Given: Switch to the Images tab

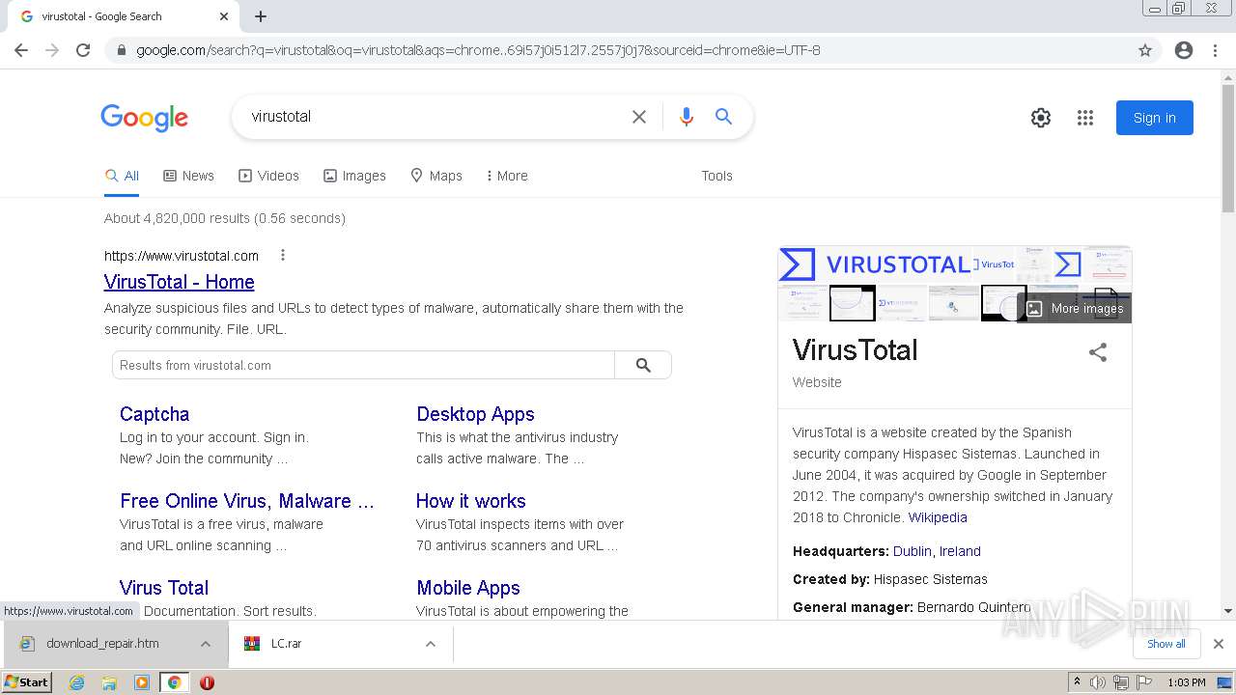Looking at the screenshot, I should point(354,176).
